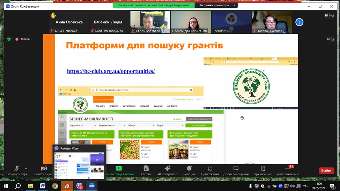The height and width of the screenshot is (191, 340).
Task: Open Доски сообщений whiteboards
Action: click(236, 171)
